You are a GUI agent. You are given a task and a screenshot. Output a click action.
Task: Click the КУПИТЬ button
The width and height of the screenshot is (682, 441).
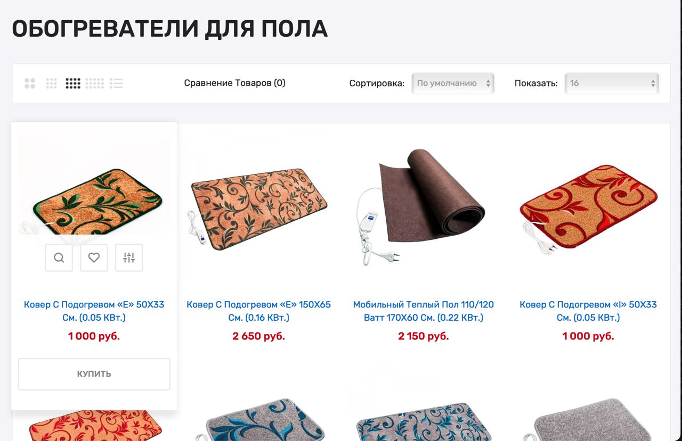pyautogui.click(x=94, y=374)
